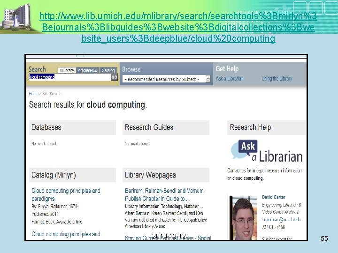Screen dimensions: 338x253
Task: Click the 'Search results for cloud computing' heading
Action: coord(88,105)
